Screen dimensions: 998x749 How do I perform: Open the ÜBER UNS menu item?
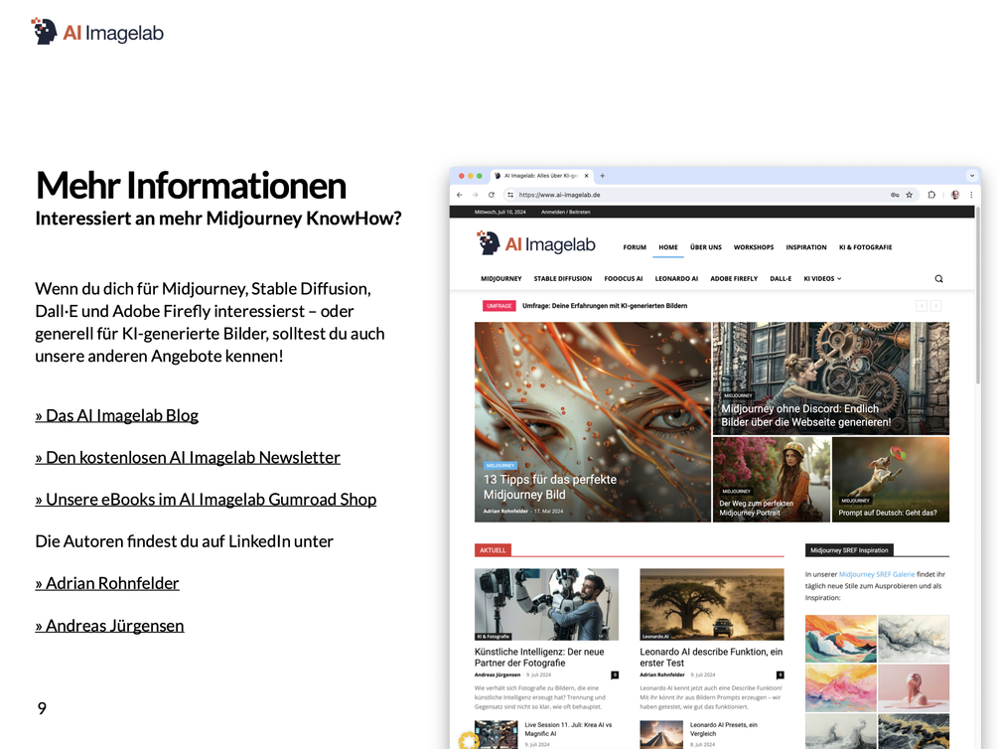point(706,247)
